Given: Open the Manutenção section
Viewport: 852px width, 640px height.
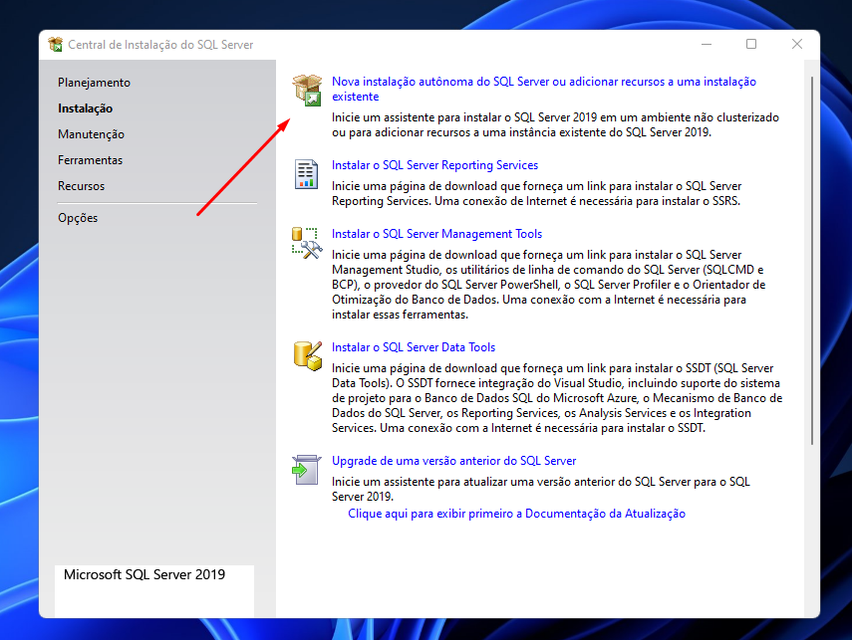Looking at the screenshot, I should tap(90, 133).
